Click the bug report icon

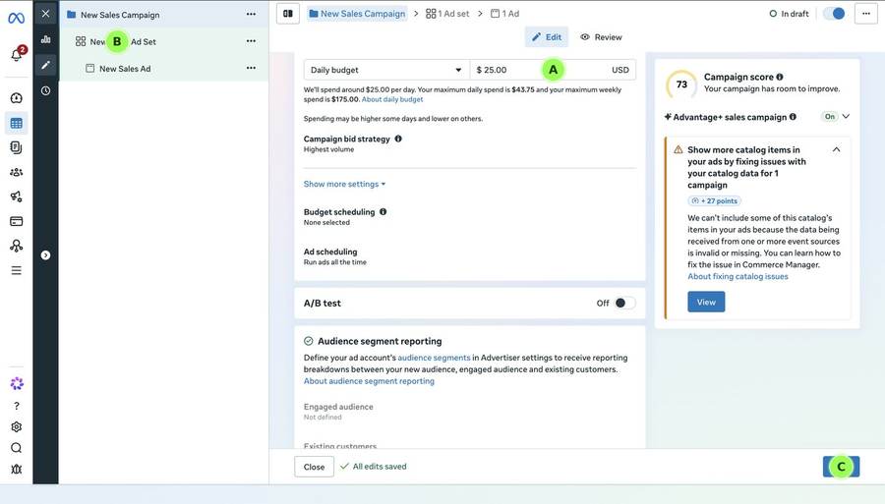click(17, 469)
